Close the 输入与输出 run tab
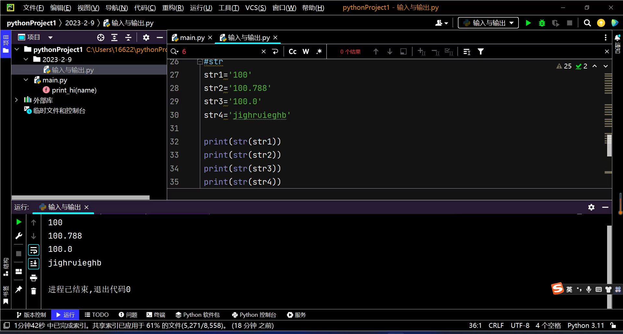This screenshot has width=623, height=334. coord(86,207)
